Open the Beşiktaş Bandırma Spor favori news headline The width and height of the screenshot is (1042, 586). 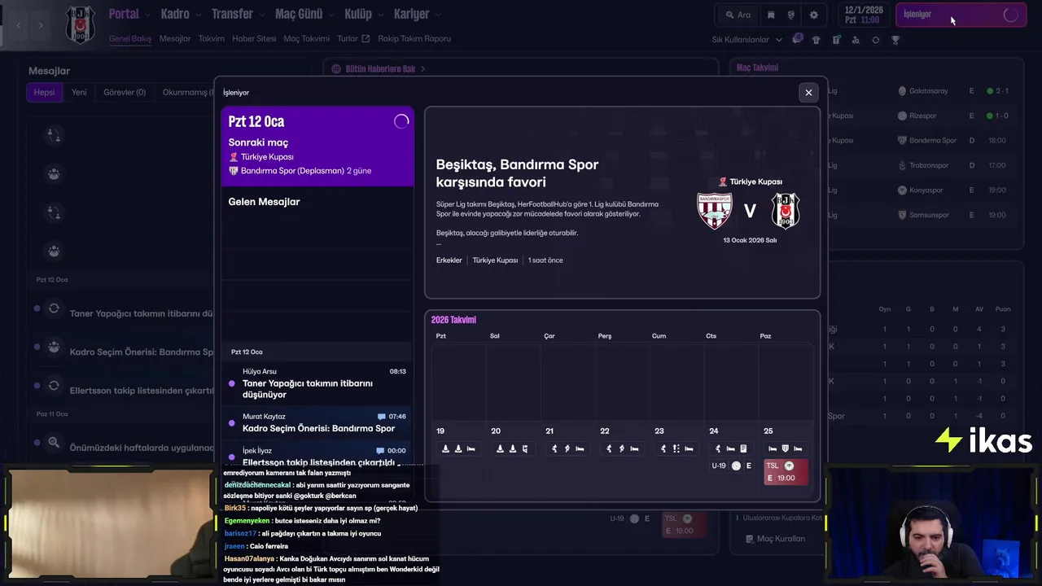click(x=517, y=173)
